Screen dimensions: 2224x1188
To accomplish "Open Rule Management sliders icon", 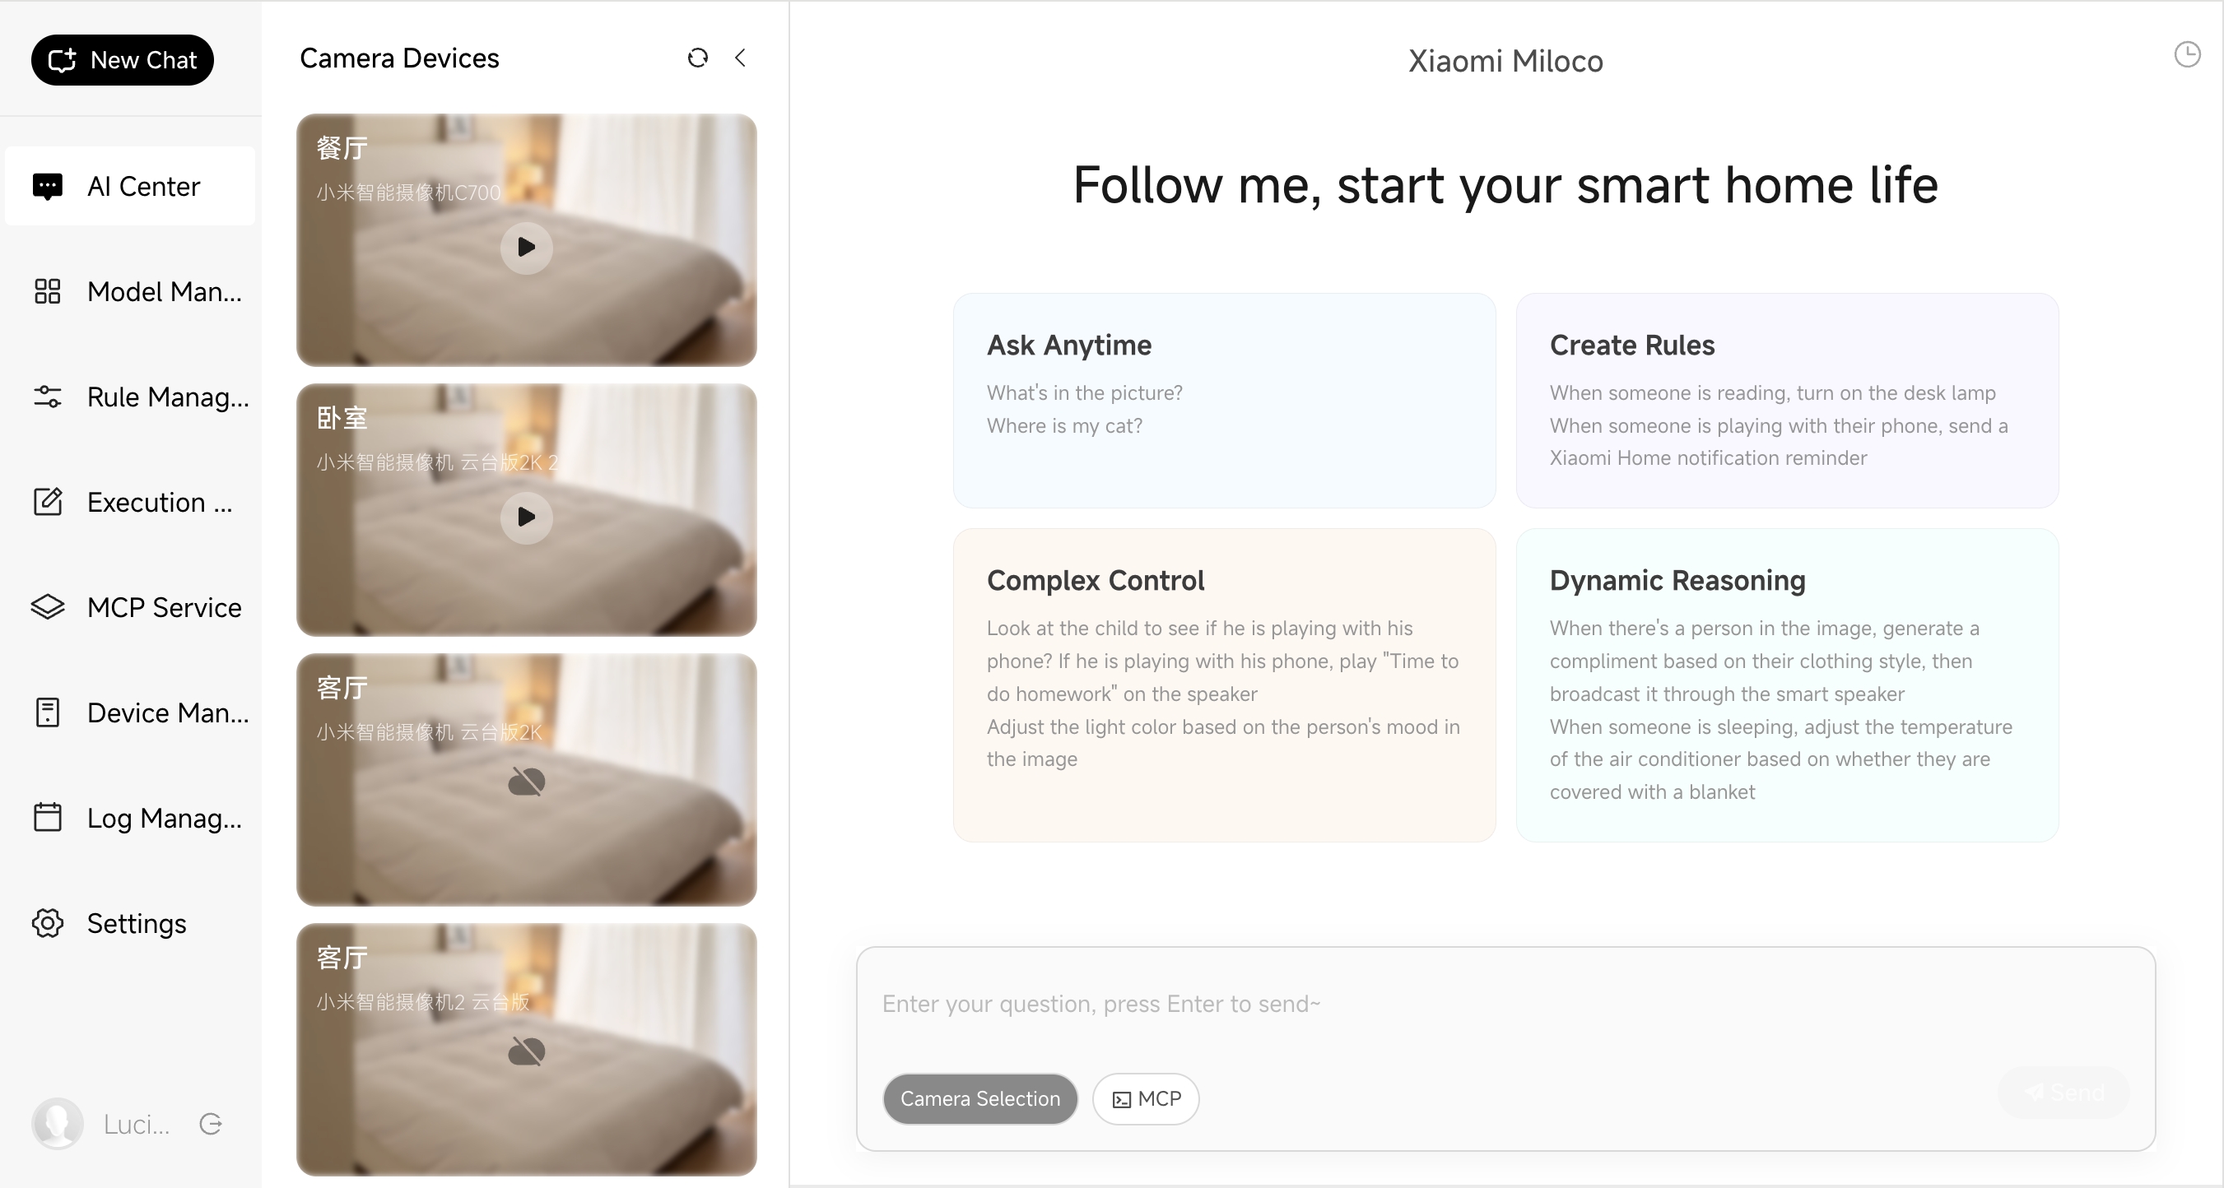I will [x=48, y=397].
